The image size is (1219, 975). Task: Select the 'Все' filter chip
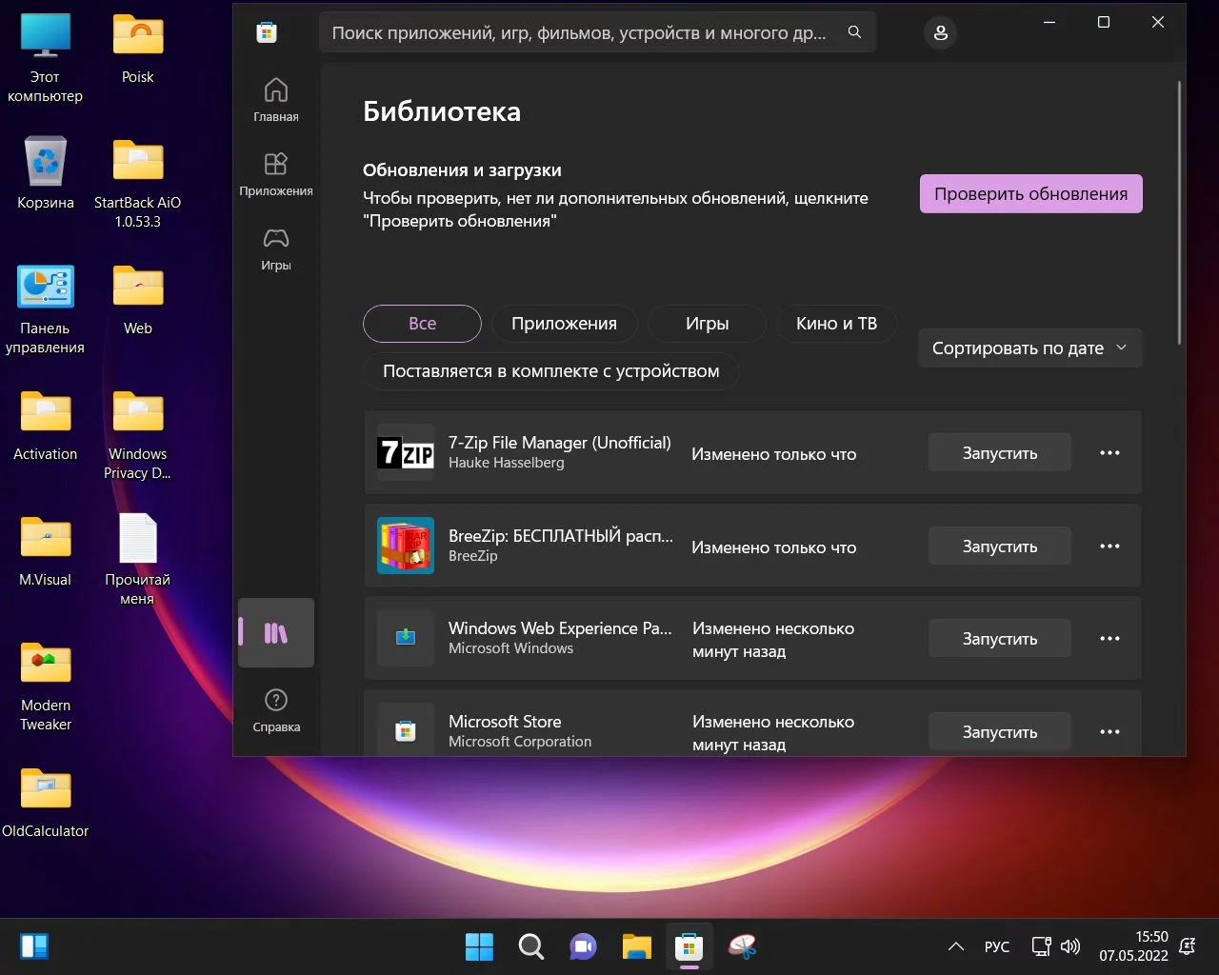click(422, 324)
